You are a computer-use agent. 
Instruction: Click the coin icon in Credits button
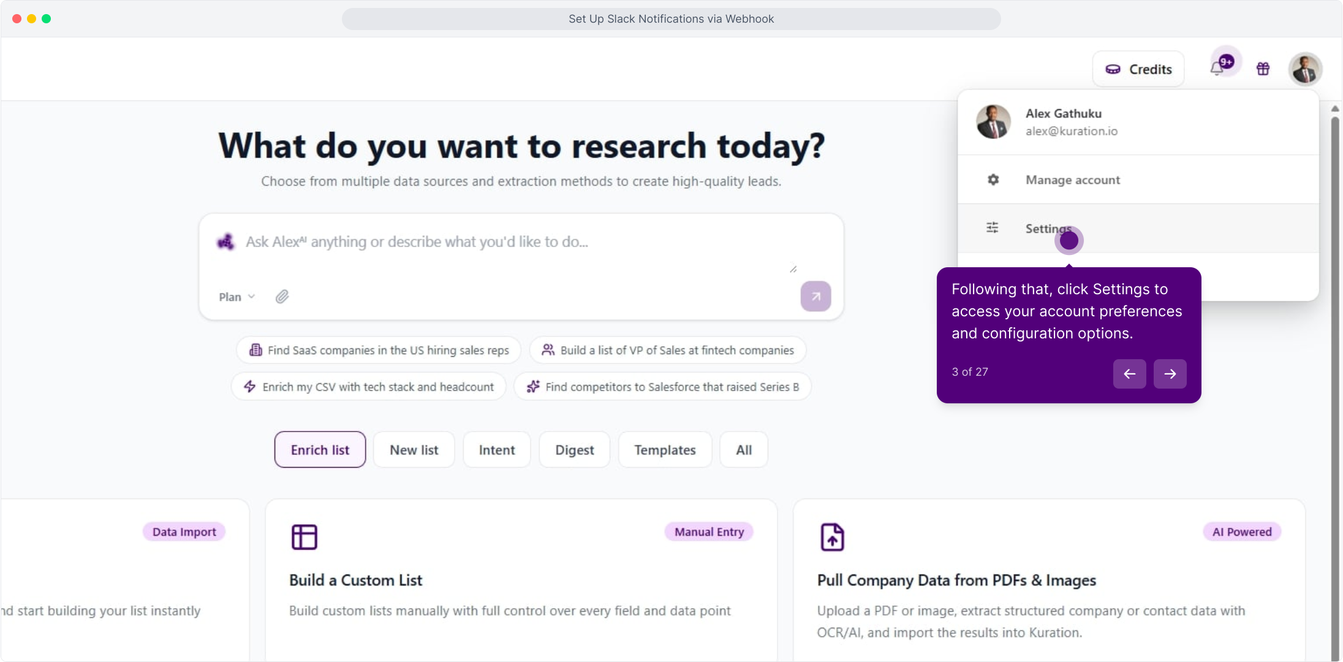(x=1113, y=69)
